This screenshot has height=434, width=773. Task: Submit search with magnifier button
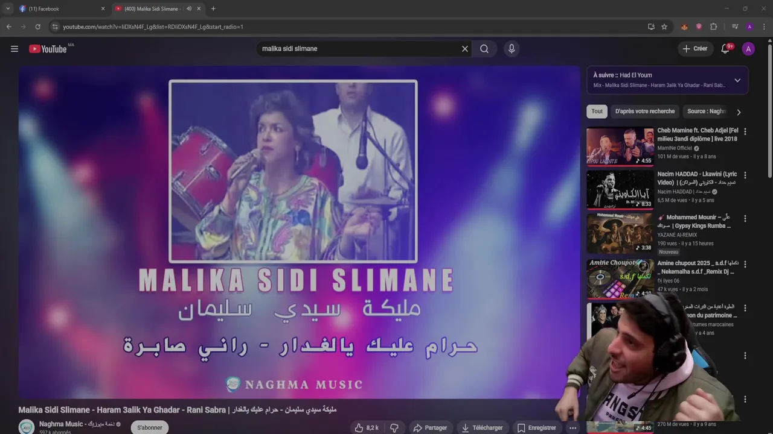click(484, 49)
